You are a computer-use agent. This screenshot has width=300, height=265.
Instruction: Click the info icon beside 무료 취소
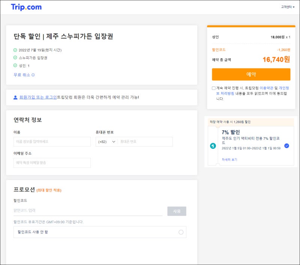point(33,75)
